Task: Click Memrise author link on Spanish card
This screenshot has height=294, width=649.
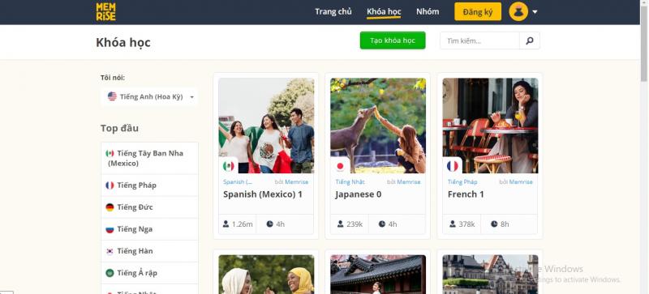Action: coord(296,182)
